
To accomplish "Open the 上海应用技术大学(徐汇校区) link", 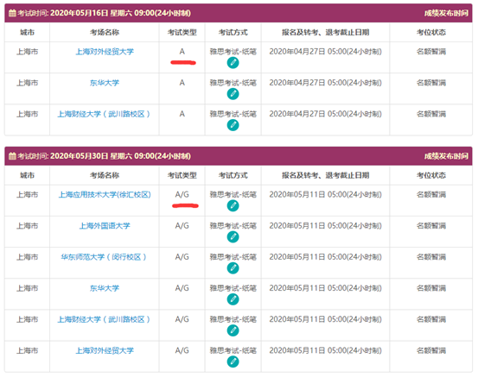I will [x=105, y=195].
